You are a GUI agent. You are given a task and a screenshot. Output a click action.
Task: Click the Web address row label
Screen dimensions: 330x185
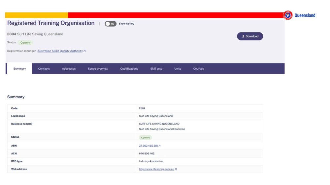click(x=19, y=169)
